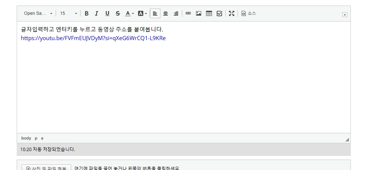Align text left
Viewport: 369px width, 170px height.
click(x=155, y=13)
